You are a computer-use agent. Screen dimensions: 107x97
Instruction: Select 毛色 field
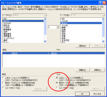(81, 34)
